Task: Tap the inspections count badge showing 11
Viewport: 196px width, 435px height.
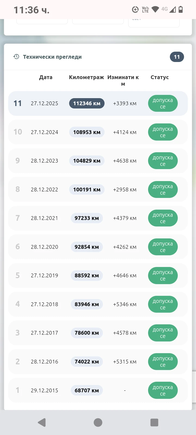Action: 177,57
